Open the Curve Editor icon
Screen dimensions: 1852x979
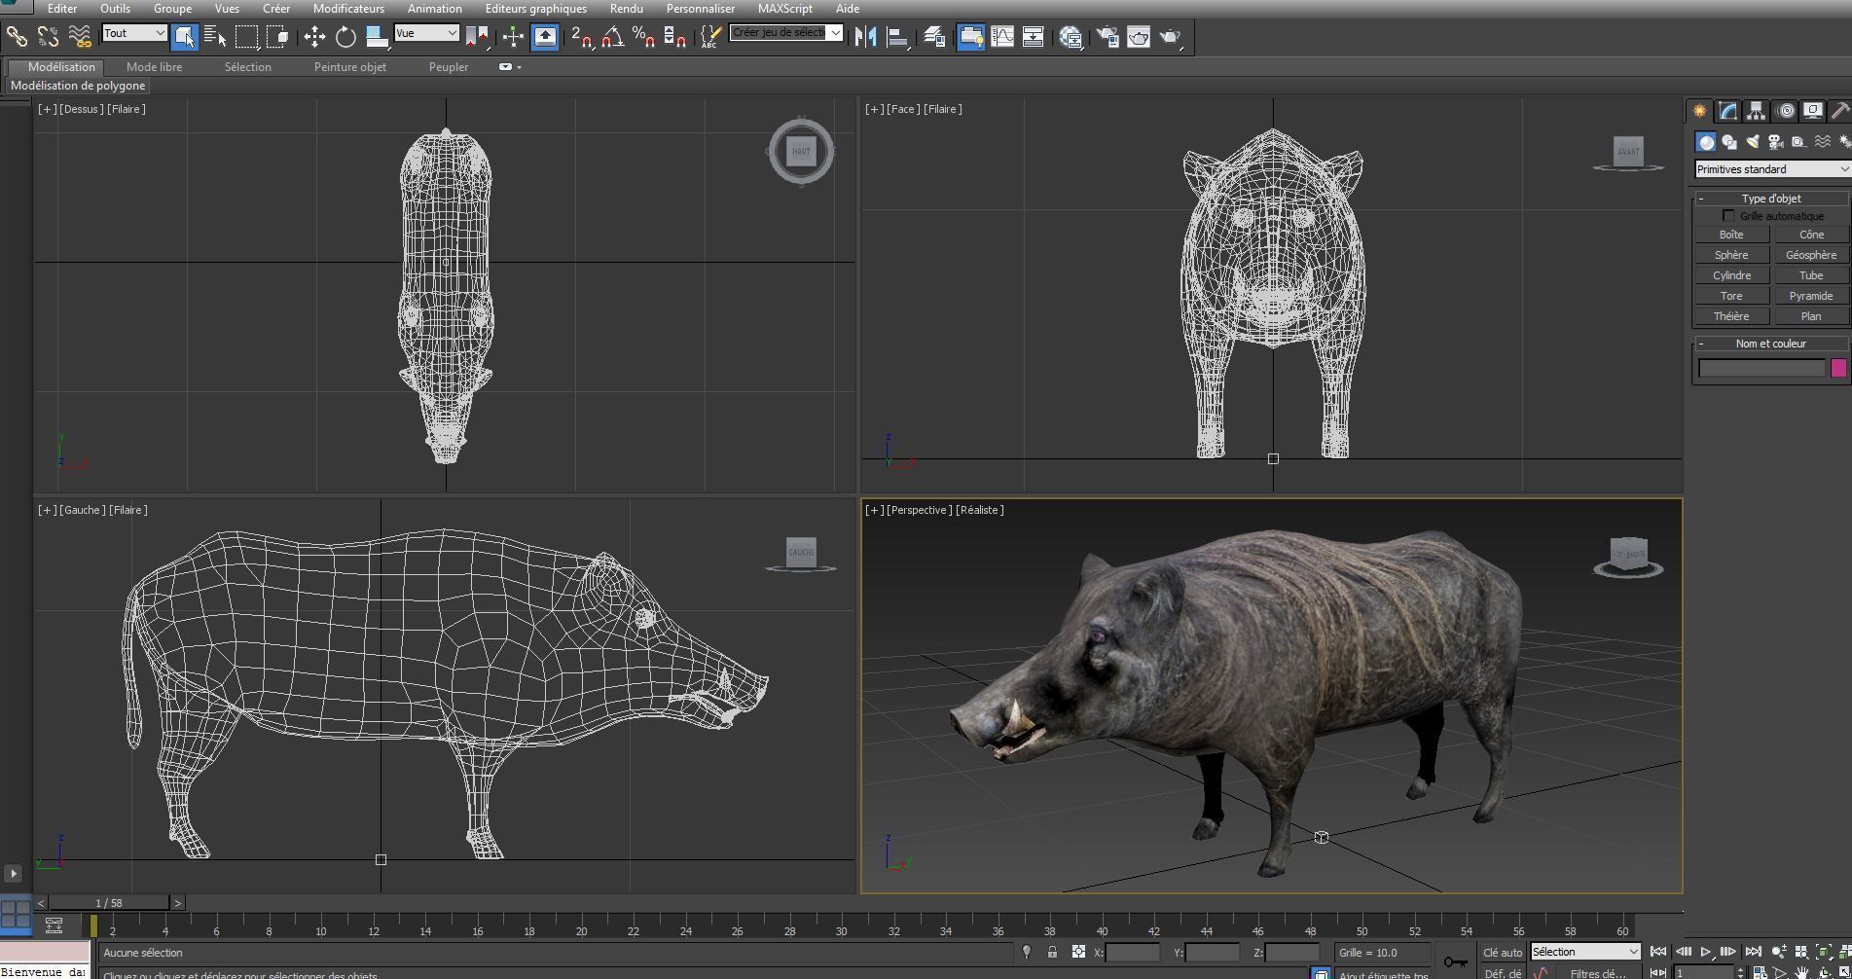click(x=1001, y=37)
